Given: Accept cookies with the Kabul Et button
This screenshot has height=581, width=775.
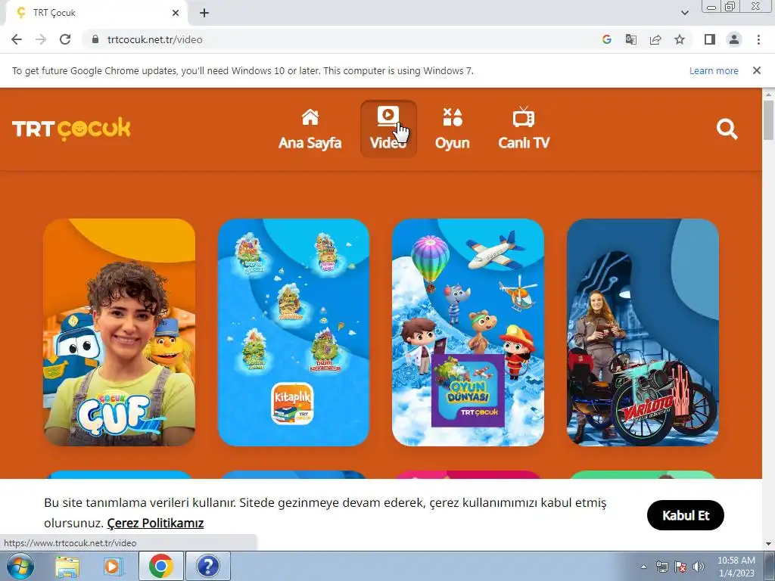Looking at the screenshot, I should 686,515.
